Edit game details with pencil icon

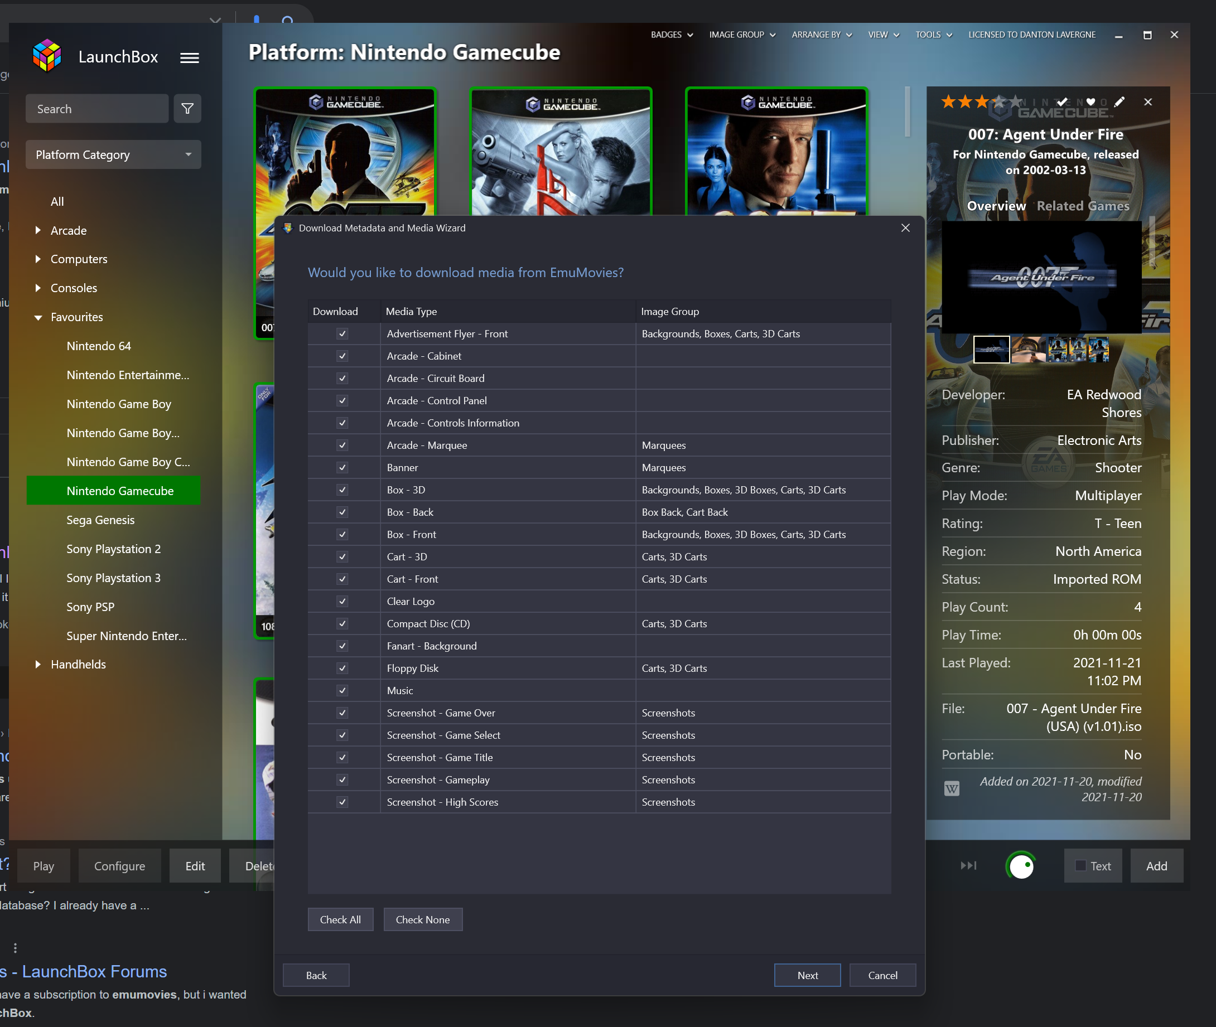[1120, 102]
